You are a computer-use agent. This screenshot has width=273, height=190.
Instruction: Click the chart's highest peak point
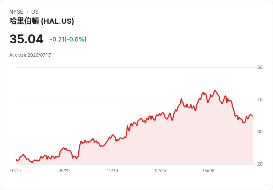216,90
